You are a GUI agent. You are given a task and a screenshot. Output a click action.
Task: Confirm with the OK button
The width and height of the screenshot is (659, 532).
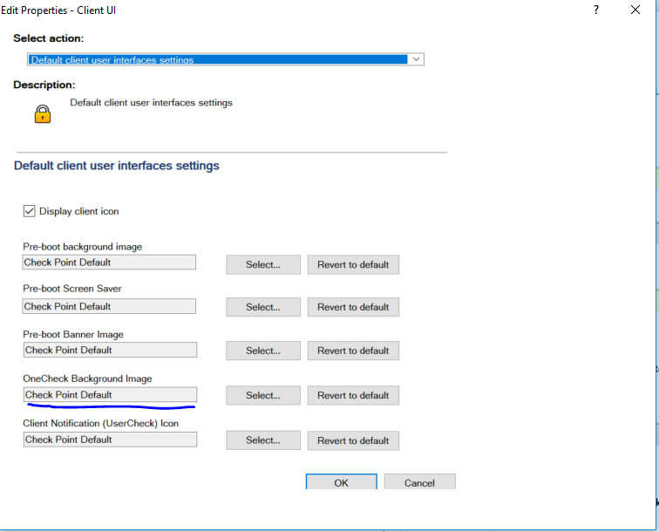tap(342, 482)
